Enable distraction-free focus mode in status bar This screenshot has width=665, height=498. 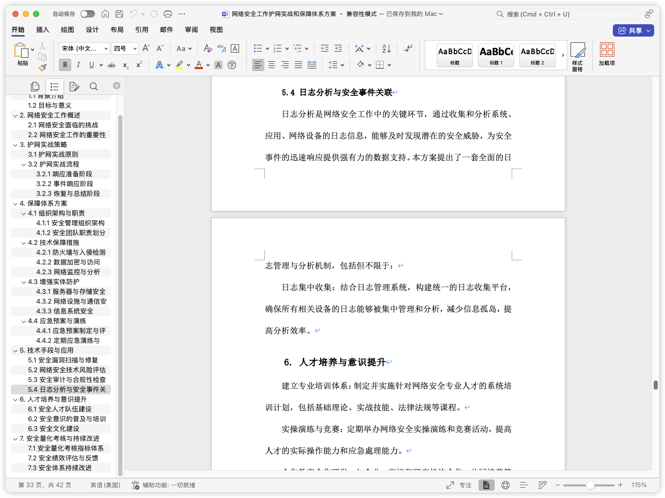pos(464,485)
